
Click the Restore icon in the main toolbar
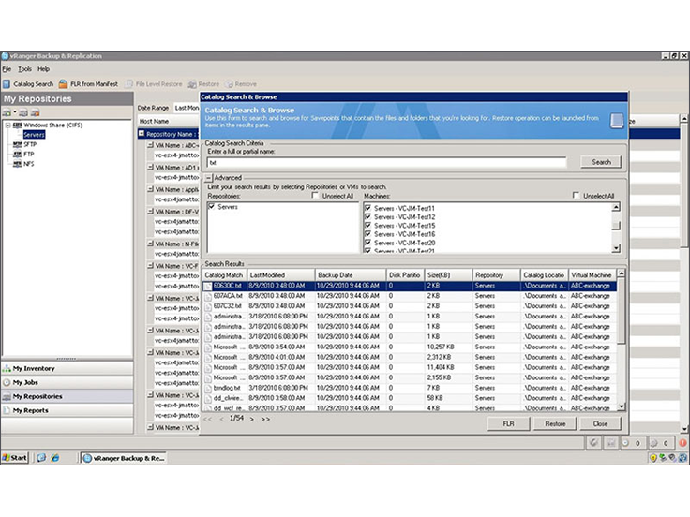tap(192, 84)
